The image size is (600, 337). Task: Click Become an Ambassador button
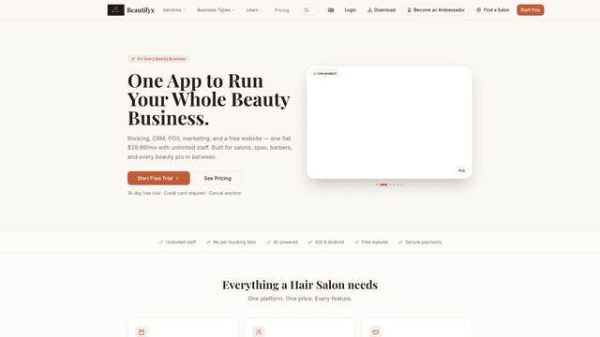pyautogui.click(x=436, y=10)
